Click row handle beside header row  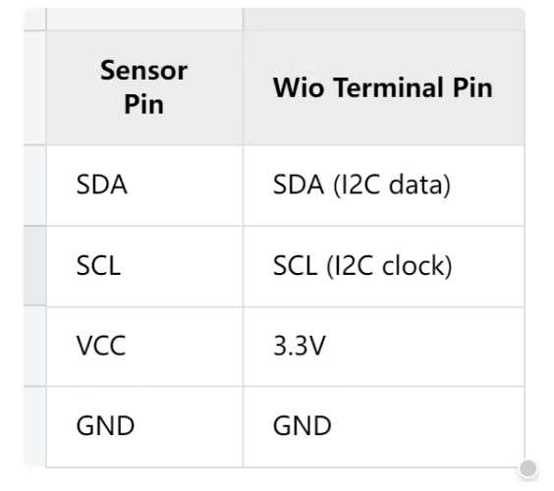(34, 87)
